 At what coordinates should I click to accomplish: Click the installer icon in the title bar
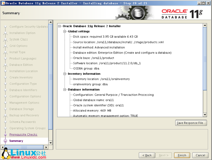coord(3,3)
